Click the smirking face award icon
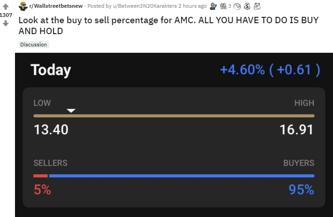This screenshot has height=217, width=333. (237, 6)
